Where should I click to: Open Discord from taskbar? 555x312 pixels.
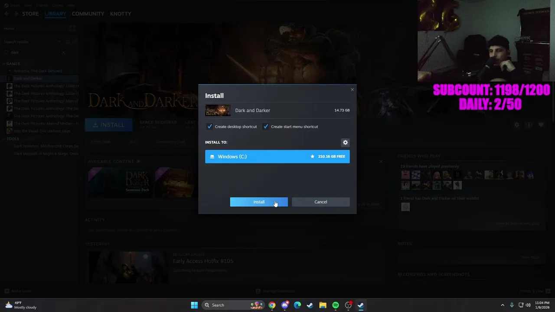[284, 305]
